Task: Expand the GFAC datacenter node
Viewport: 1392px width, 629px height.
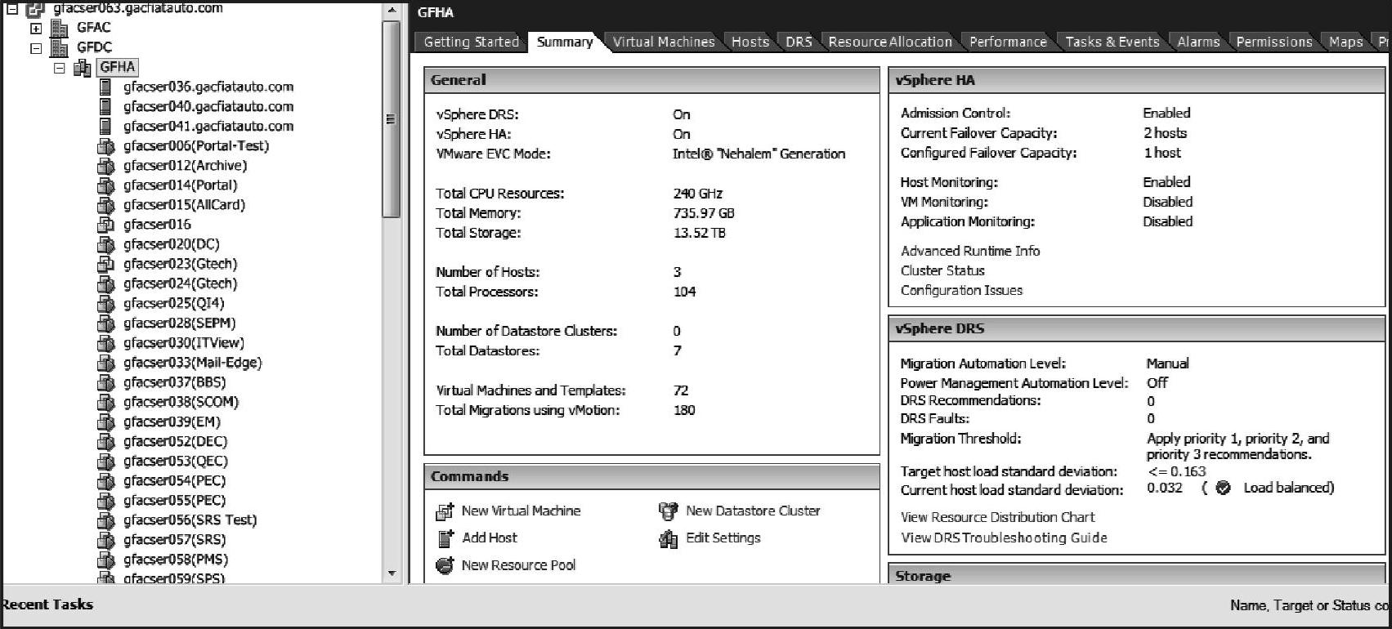Action: (36, 28)
